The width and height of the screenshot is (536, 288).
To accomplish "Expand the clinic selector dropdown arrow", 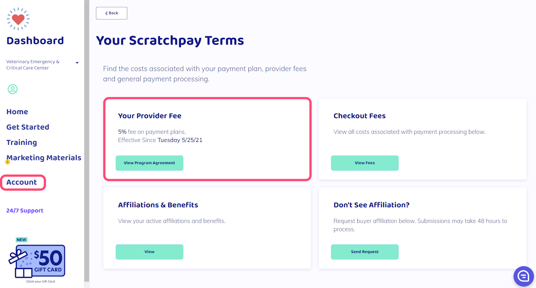I will pos(77,63).
